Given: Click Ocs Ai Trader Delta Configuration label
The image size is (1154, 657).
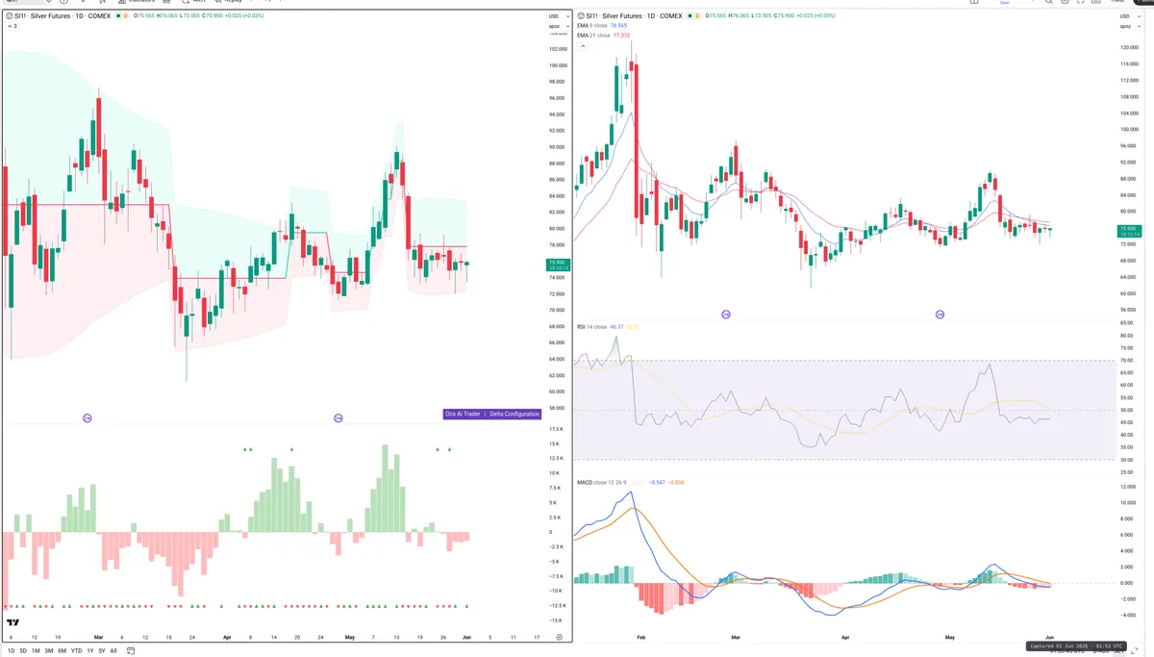Looking at the screenshot, I should 490,414.
